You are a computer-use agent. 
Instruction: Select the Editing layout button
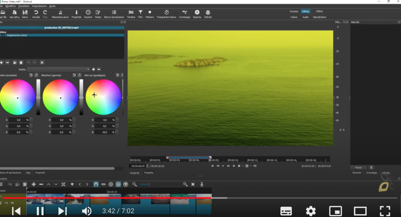coord(305,11)
